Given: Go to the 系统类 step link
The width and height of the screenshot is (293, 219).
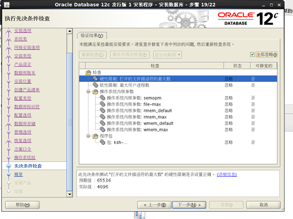Looking at the screenshot, I should click(21, 39).
